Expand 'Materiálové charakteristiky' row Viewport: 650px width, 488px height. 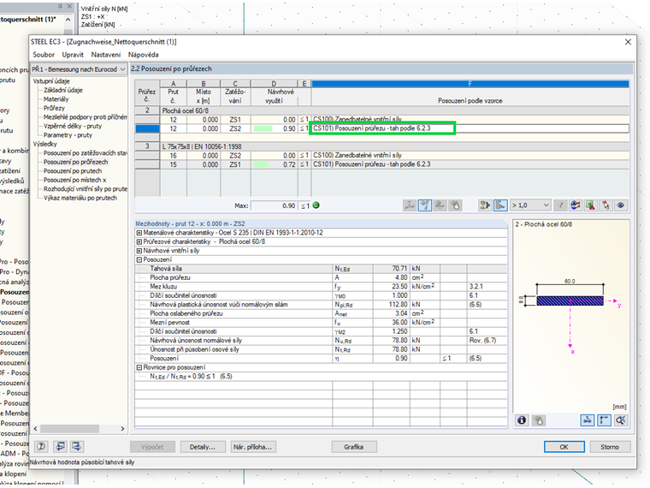pyautogui.click(x=139, y=233)
